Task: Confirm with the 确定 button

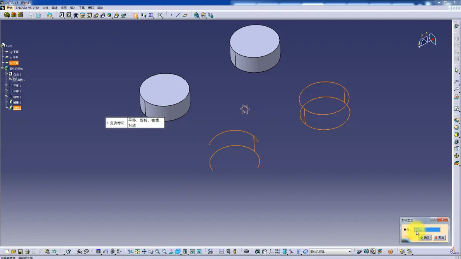Action: coord(425,238)
